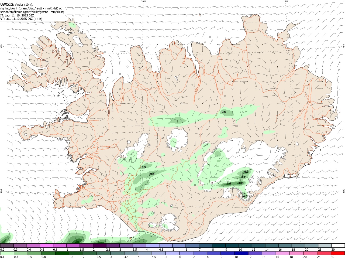
Task: Pick the darkest purple 2–2.5 snow legend swatch
Action: point(100,246)
